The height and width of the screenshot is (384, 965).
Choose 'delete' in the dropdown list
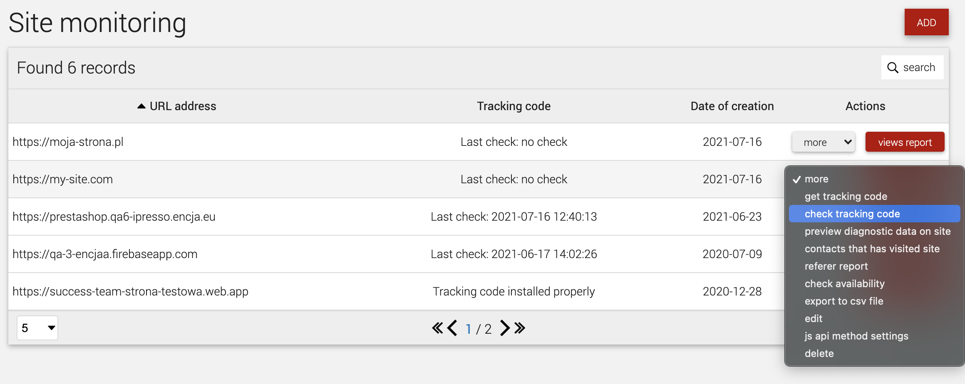tap(819, 354)
